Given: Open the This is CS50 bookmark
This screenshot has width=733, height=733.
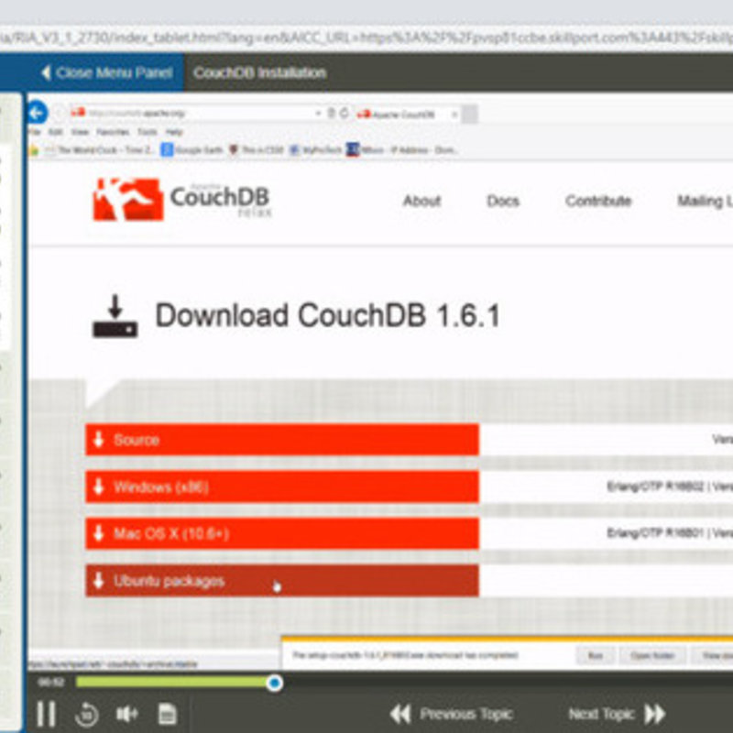Looking at the screenshot, I should tap(257, 150).
